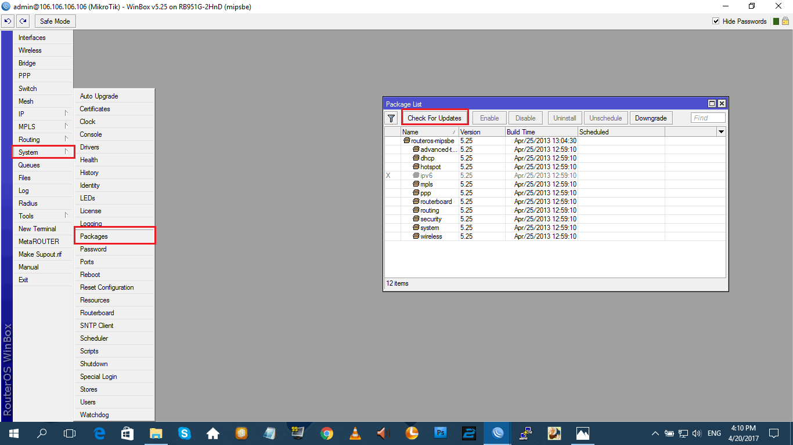Sort by the Build Time column header
The image size is (793, 445).
coord(541,132)
